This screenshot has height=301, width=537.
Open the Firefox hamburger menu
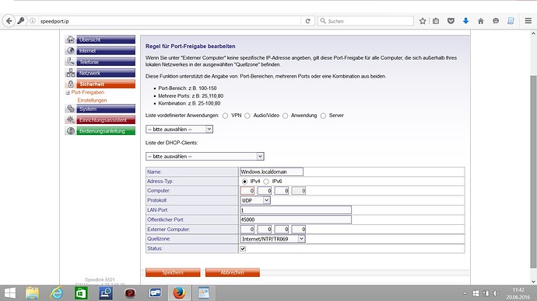click(x=528, y=21)
